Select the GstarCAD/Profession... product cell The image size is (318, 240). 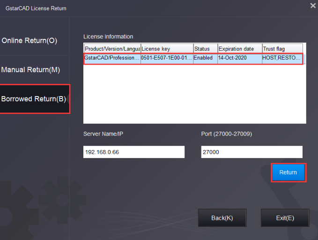pos(112,58)
